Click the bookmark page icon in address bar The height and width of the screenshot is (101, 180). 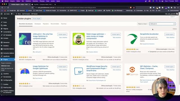[x=32, y=8]
